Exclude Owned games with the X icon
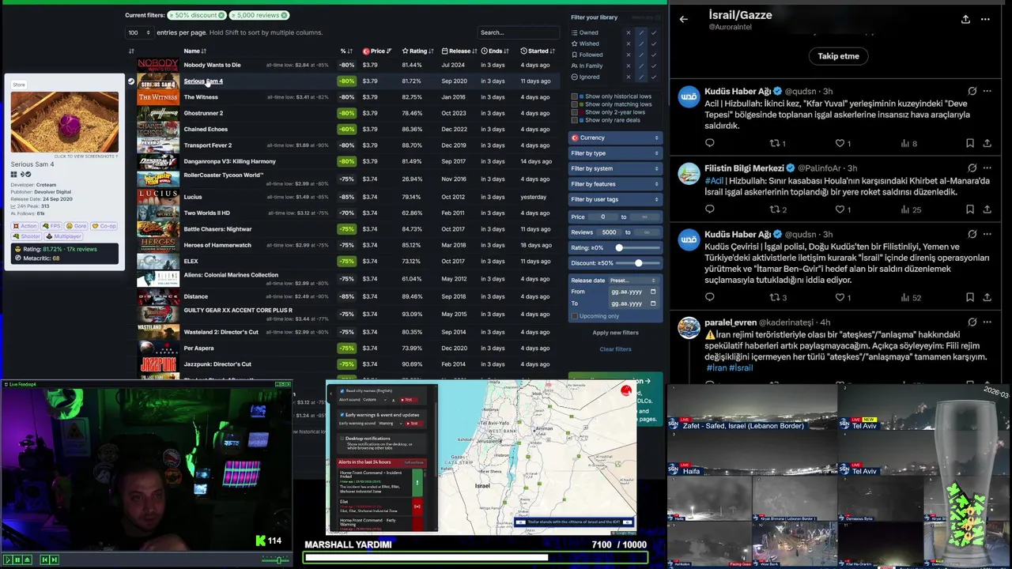Viewport: 1012px width, 569px height. (629, 33)
